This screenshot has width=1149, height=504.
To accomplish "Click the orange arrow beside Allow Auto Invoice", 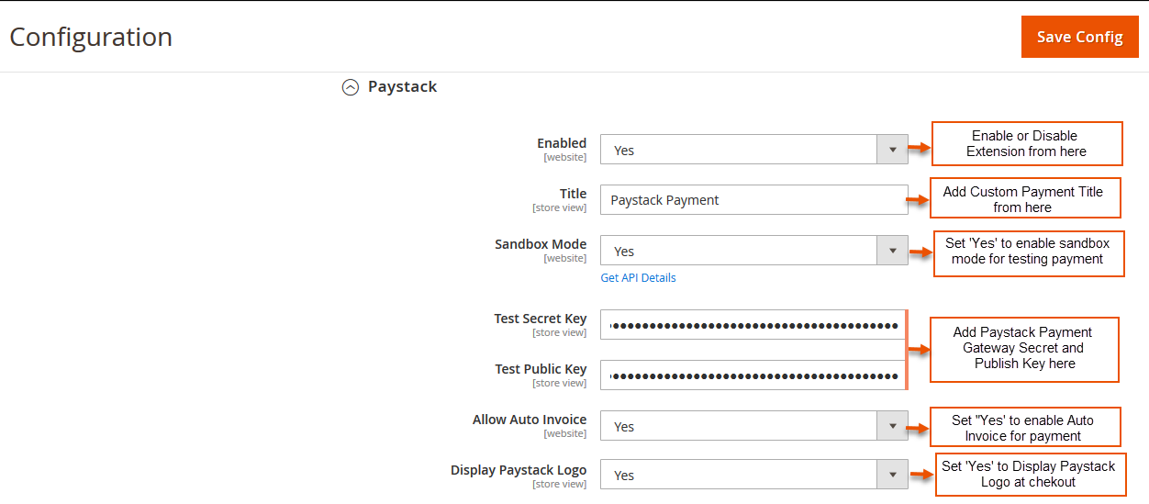I will point(919,427).
